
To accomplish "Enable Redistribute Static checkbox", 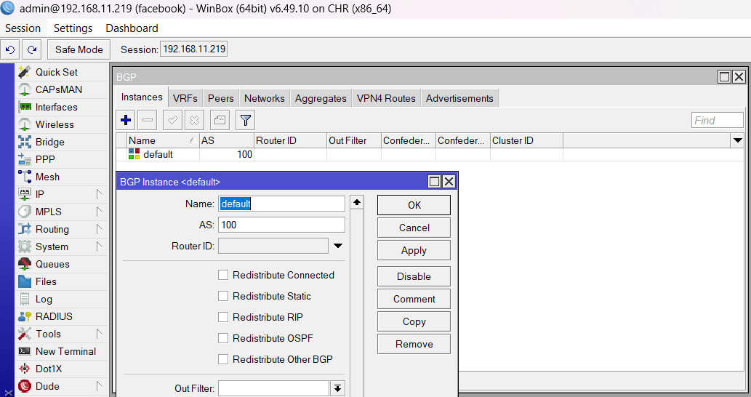I will click(x=223, y=296).
